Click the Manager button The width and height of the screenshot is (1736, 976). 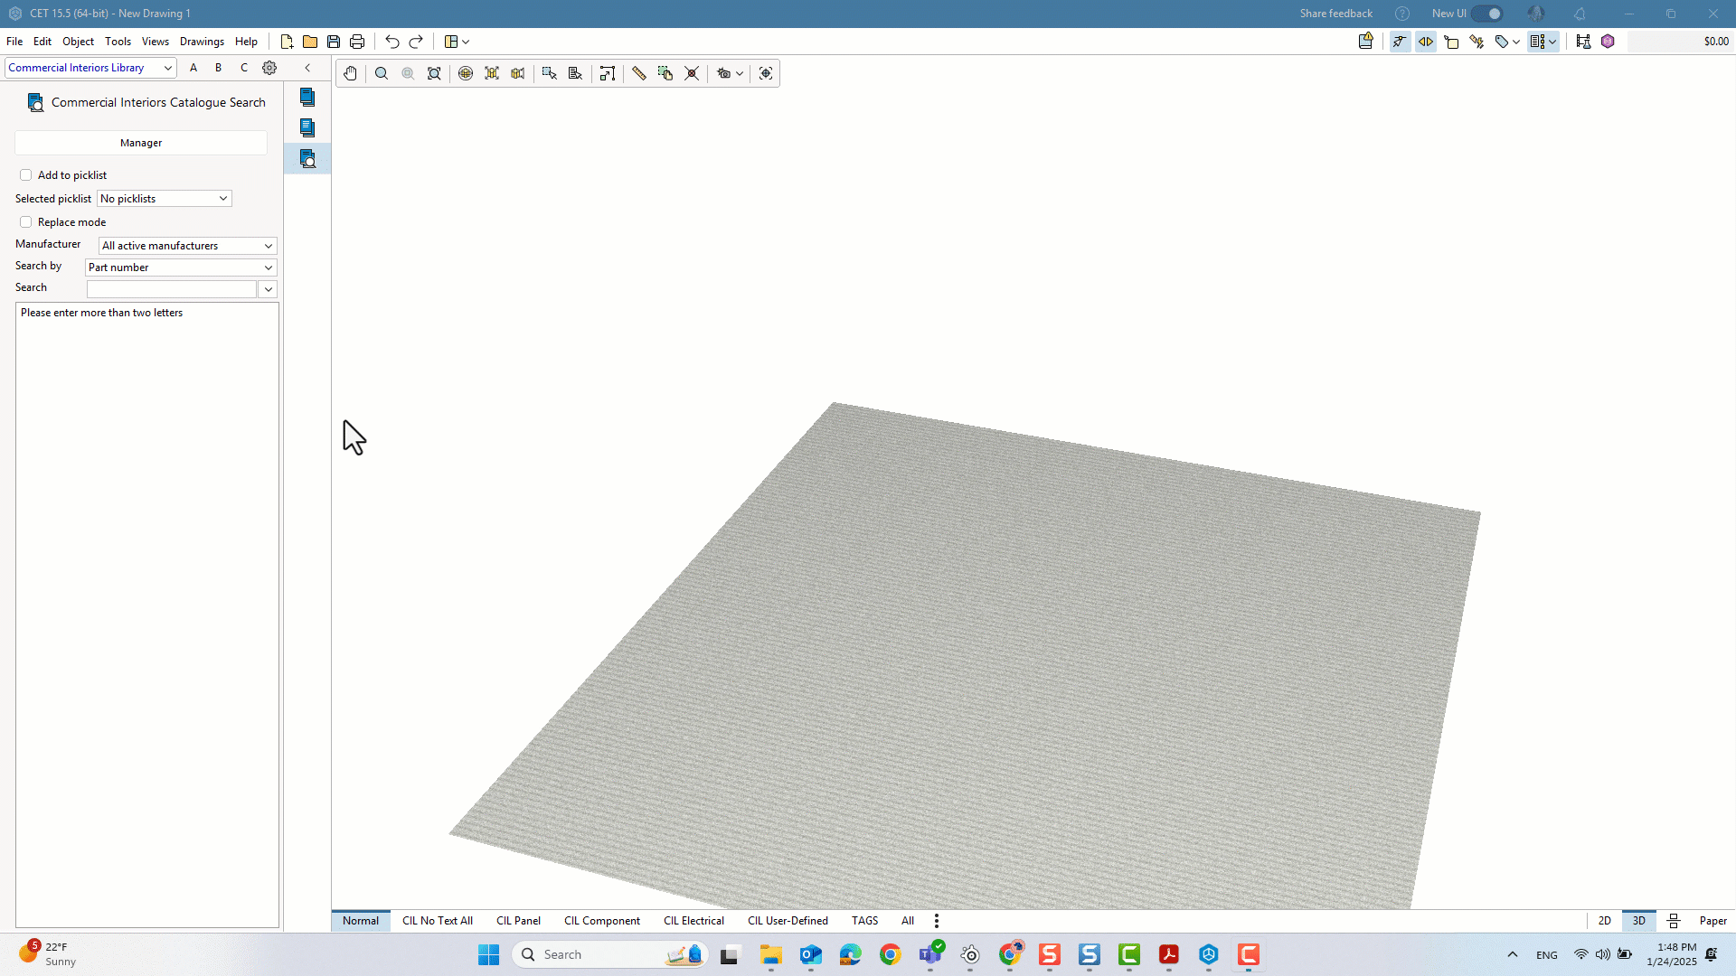click(141, 143)
